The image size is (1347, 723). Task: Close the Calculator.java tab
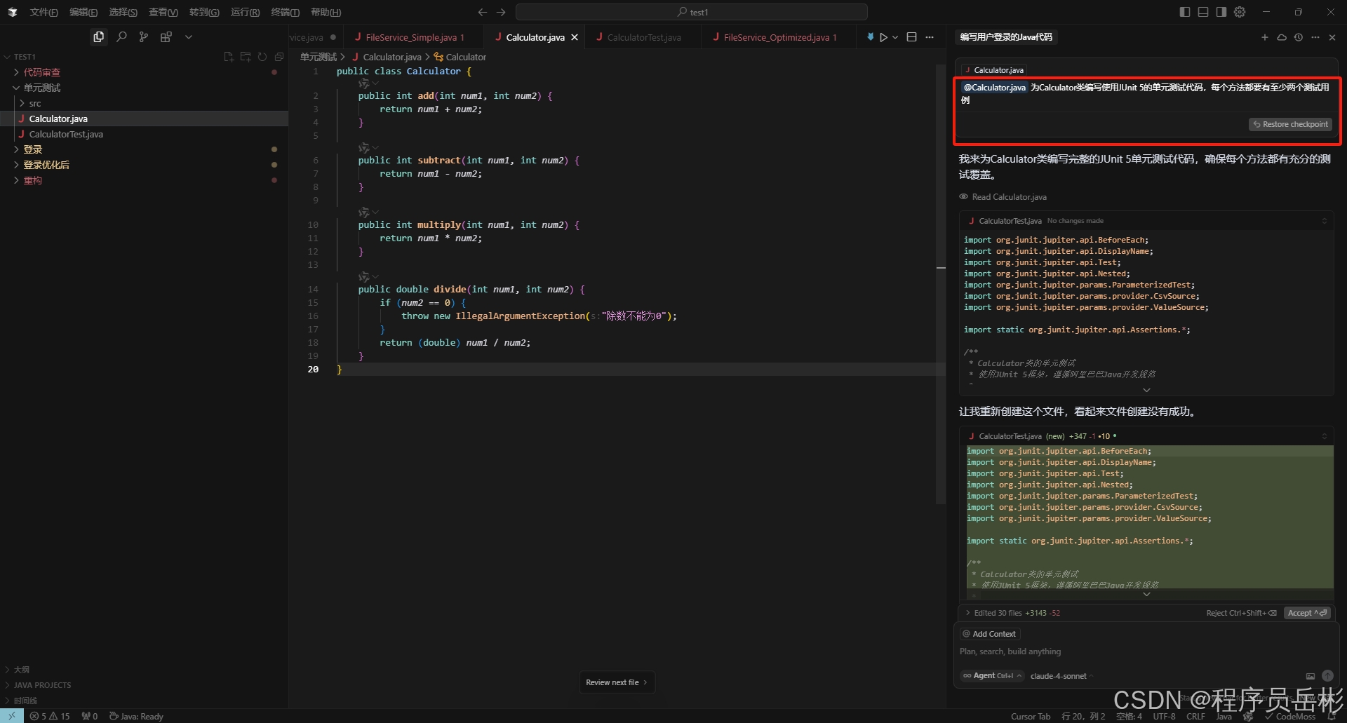point(575,37)
